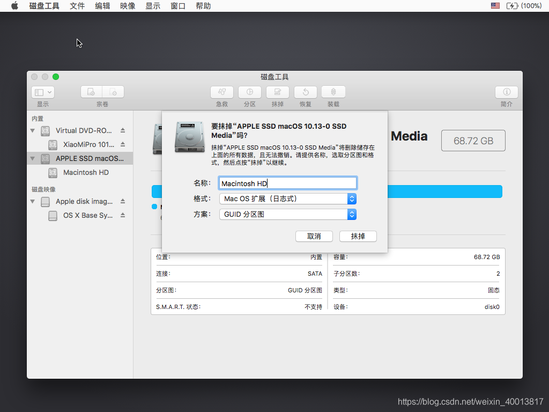This screenshot has width=549, height=412.
Task: Open the 格式 format dropdown
Action: (288, 198)
